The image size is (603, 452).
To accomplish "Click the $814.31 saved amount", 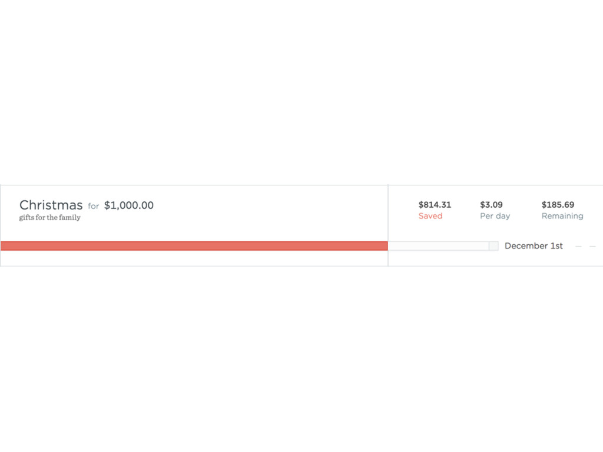I will (x=435, y=205).
